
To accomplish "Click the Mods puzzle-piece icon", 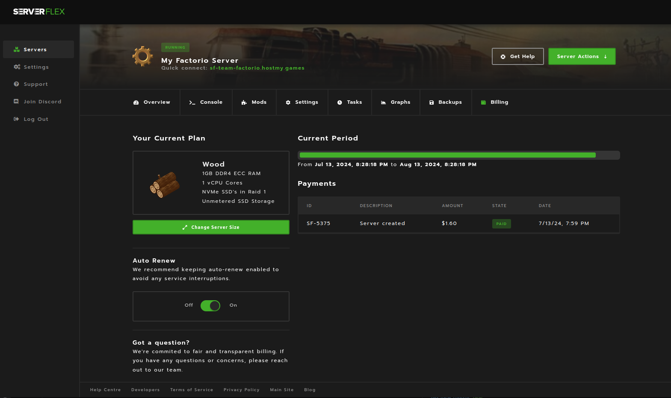I will point(244,102).
